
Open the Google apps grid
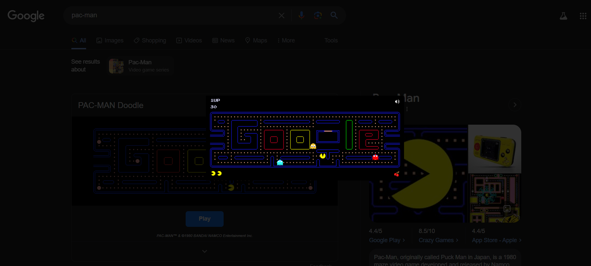[583, 16]
